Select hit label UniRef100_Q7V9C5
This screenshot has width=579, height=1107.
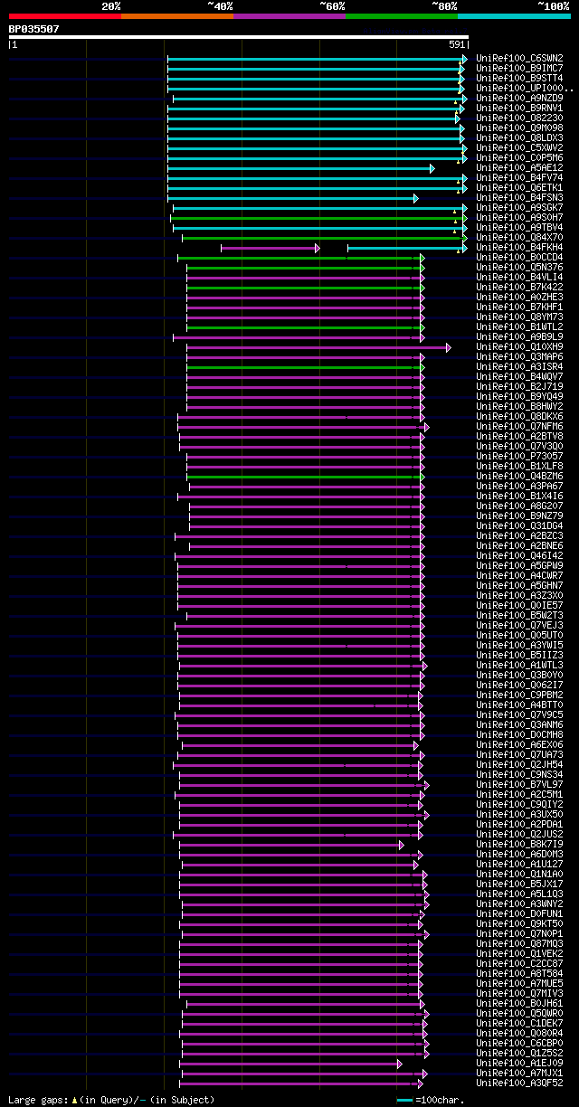pos(519,714)
